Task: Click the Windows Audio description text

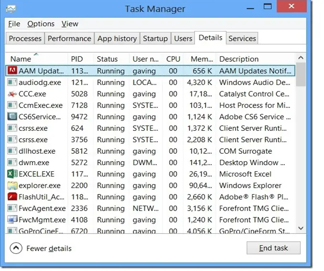Action: pyautogui.click(x=255, y=83)
